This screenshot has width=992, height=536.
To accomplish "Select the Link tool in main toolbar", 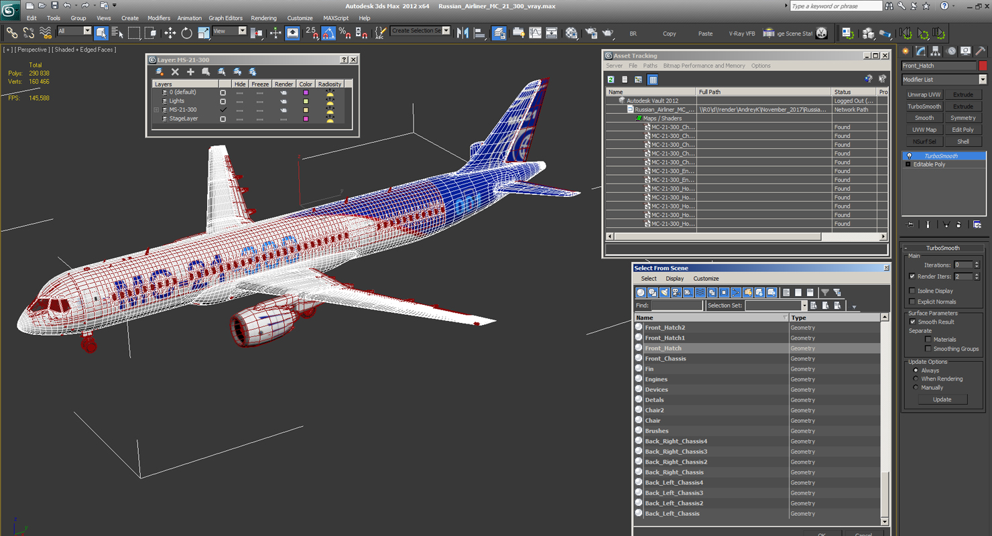I will [12, 33].
